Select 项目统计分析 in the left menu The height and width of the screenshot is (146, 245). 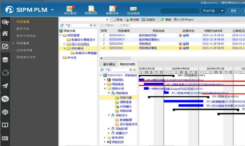coord(26,57)
